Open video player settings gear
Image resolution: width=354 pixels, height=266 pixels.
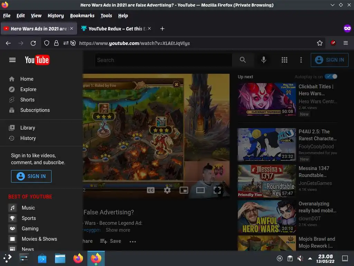point(167,190)
